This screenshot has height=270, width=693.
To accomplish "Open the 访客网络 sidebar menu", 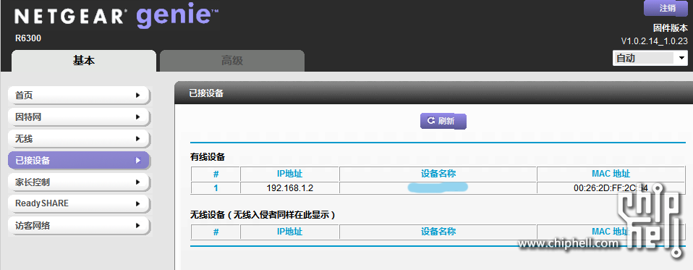I will click(79, 225).
